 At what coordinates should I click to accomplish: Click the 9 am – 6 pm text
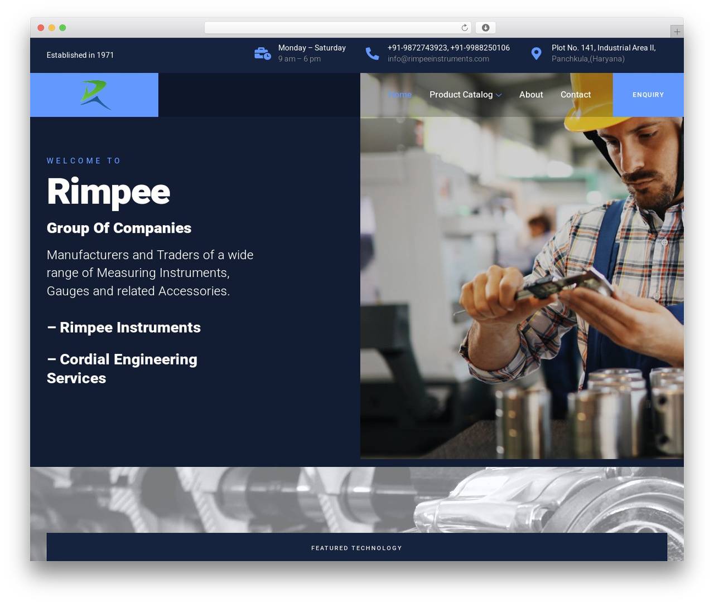pyautogui.click(x=300, y=59)
